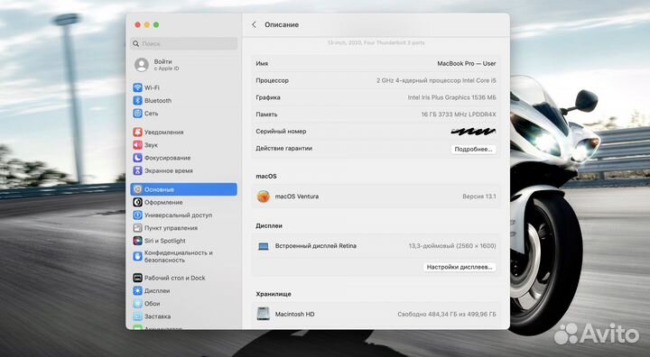Click the 13,3-дюймовый (2560 × 1600) text
The image size is (650, 357).
tap(452, 246)
